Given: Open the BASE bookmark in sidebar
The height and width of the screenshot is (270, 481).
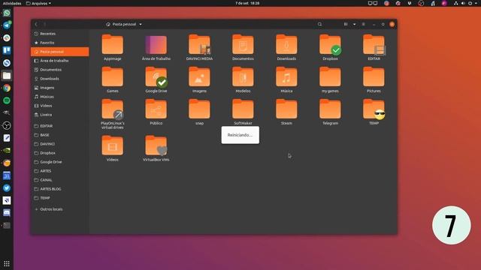Looking at the screenshot, I should pyautogui.click(x=60, y=135).
